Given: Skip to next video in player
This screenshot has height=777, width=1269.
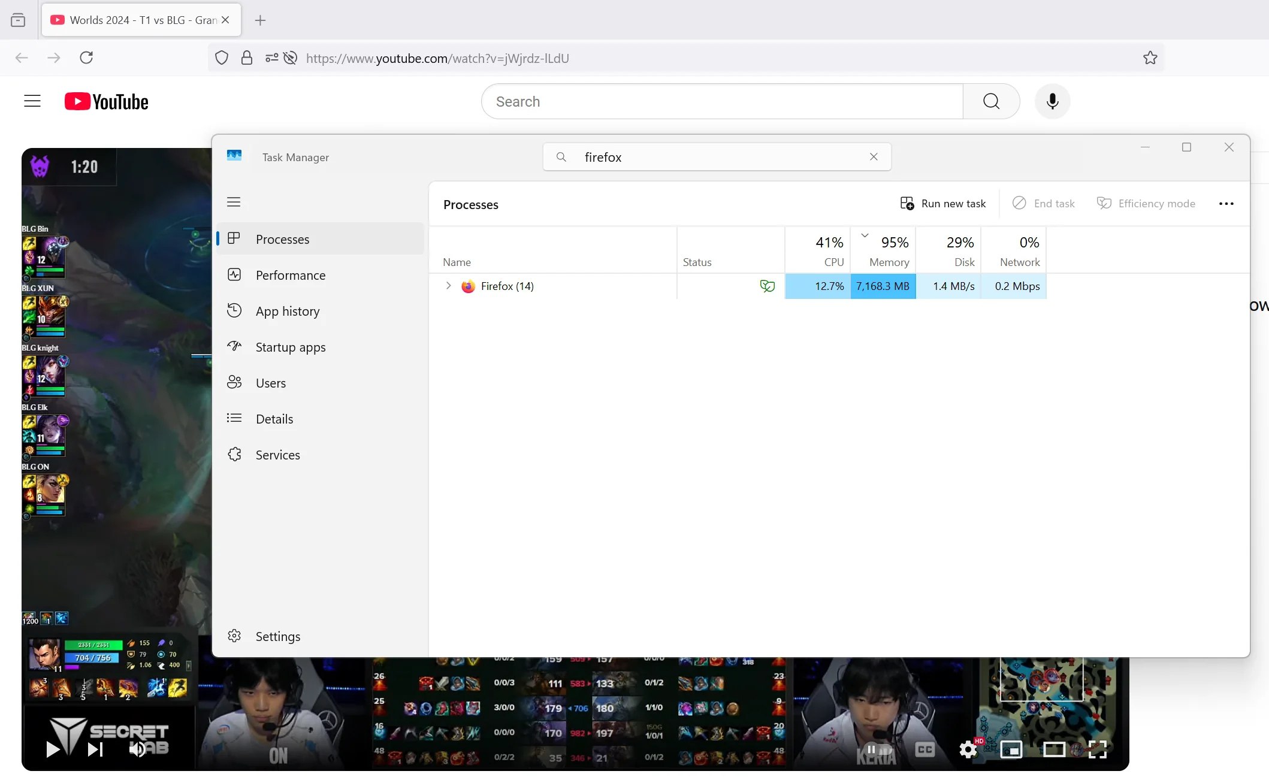Looking at the screenshot, I should point(95,749).
